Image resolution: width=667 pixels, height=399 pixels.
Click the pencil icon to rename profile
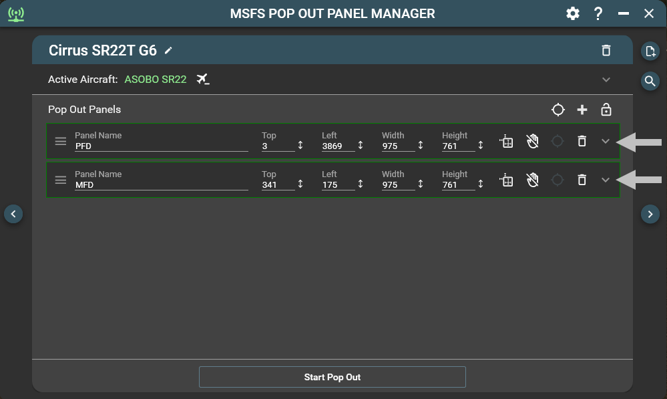click(169, 50)
